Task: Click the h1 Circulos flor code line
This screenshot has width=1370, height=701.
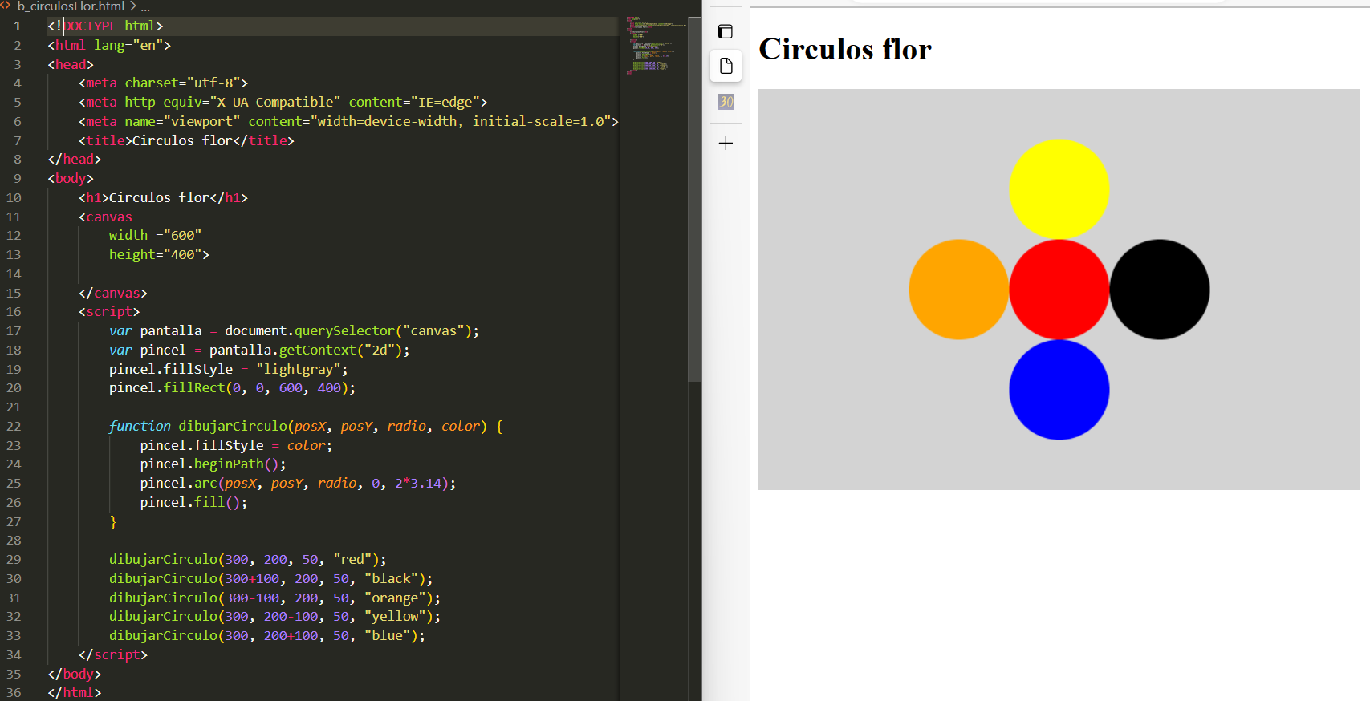Action: click(163, 198)
